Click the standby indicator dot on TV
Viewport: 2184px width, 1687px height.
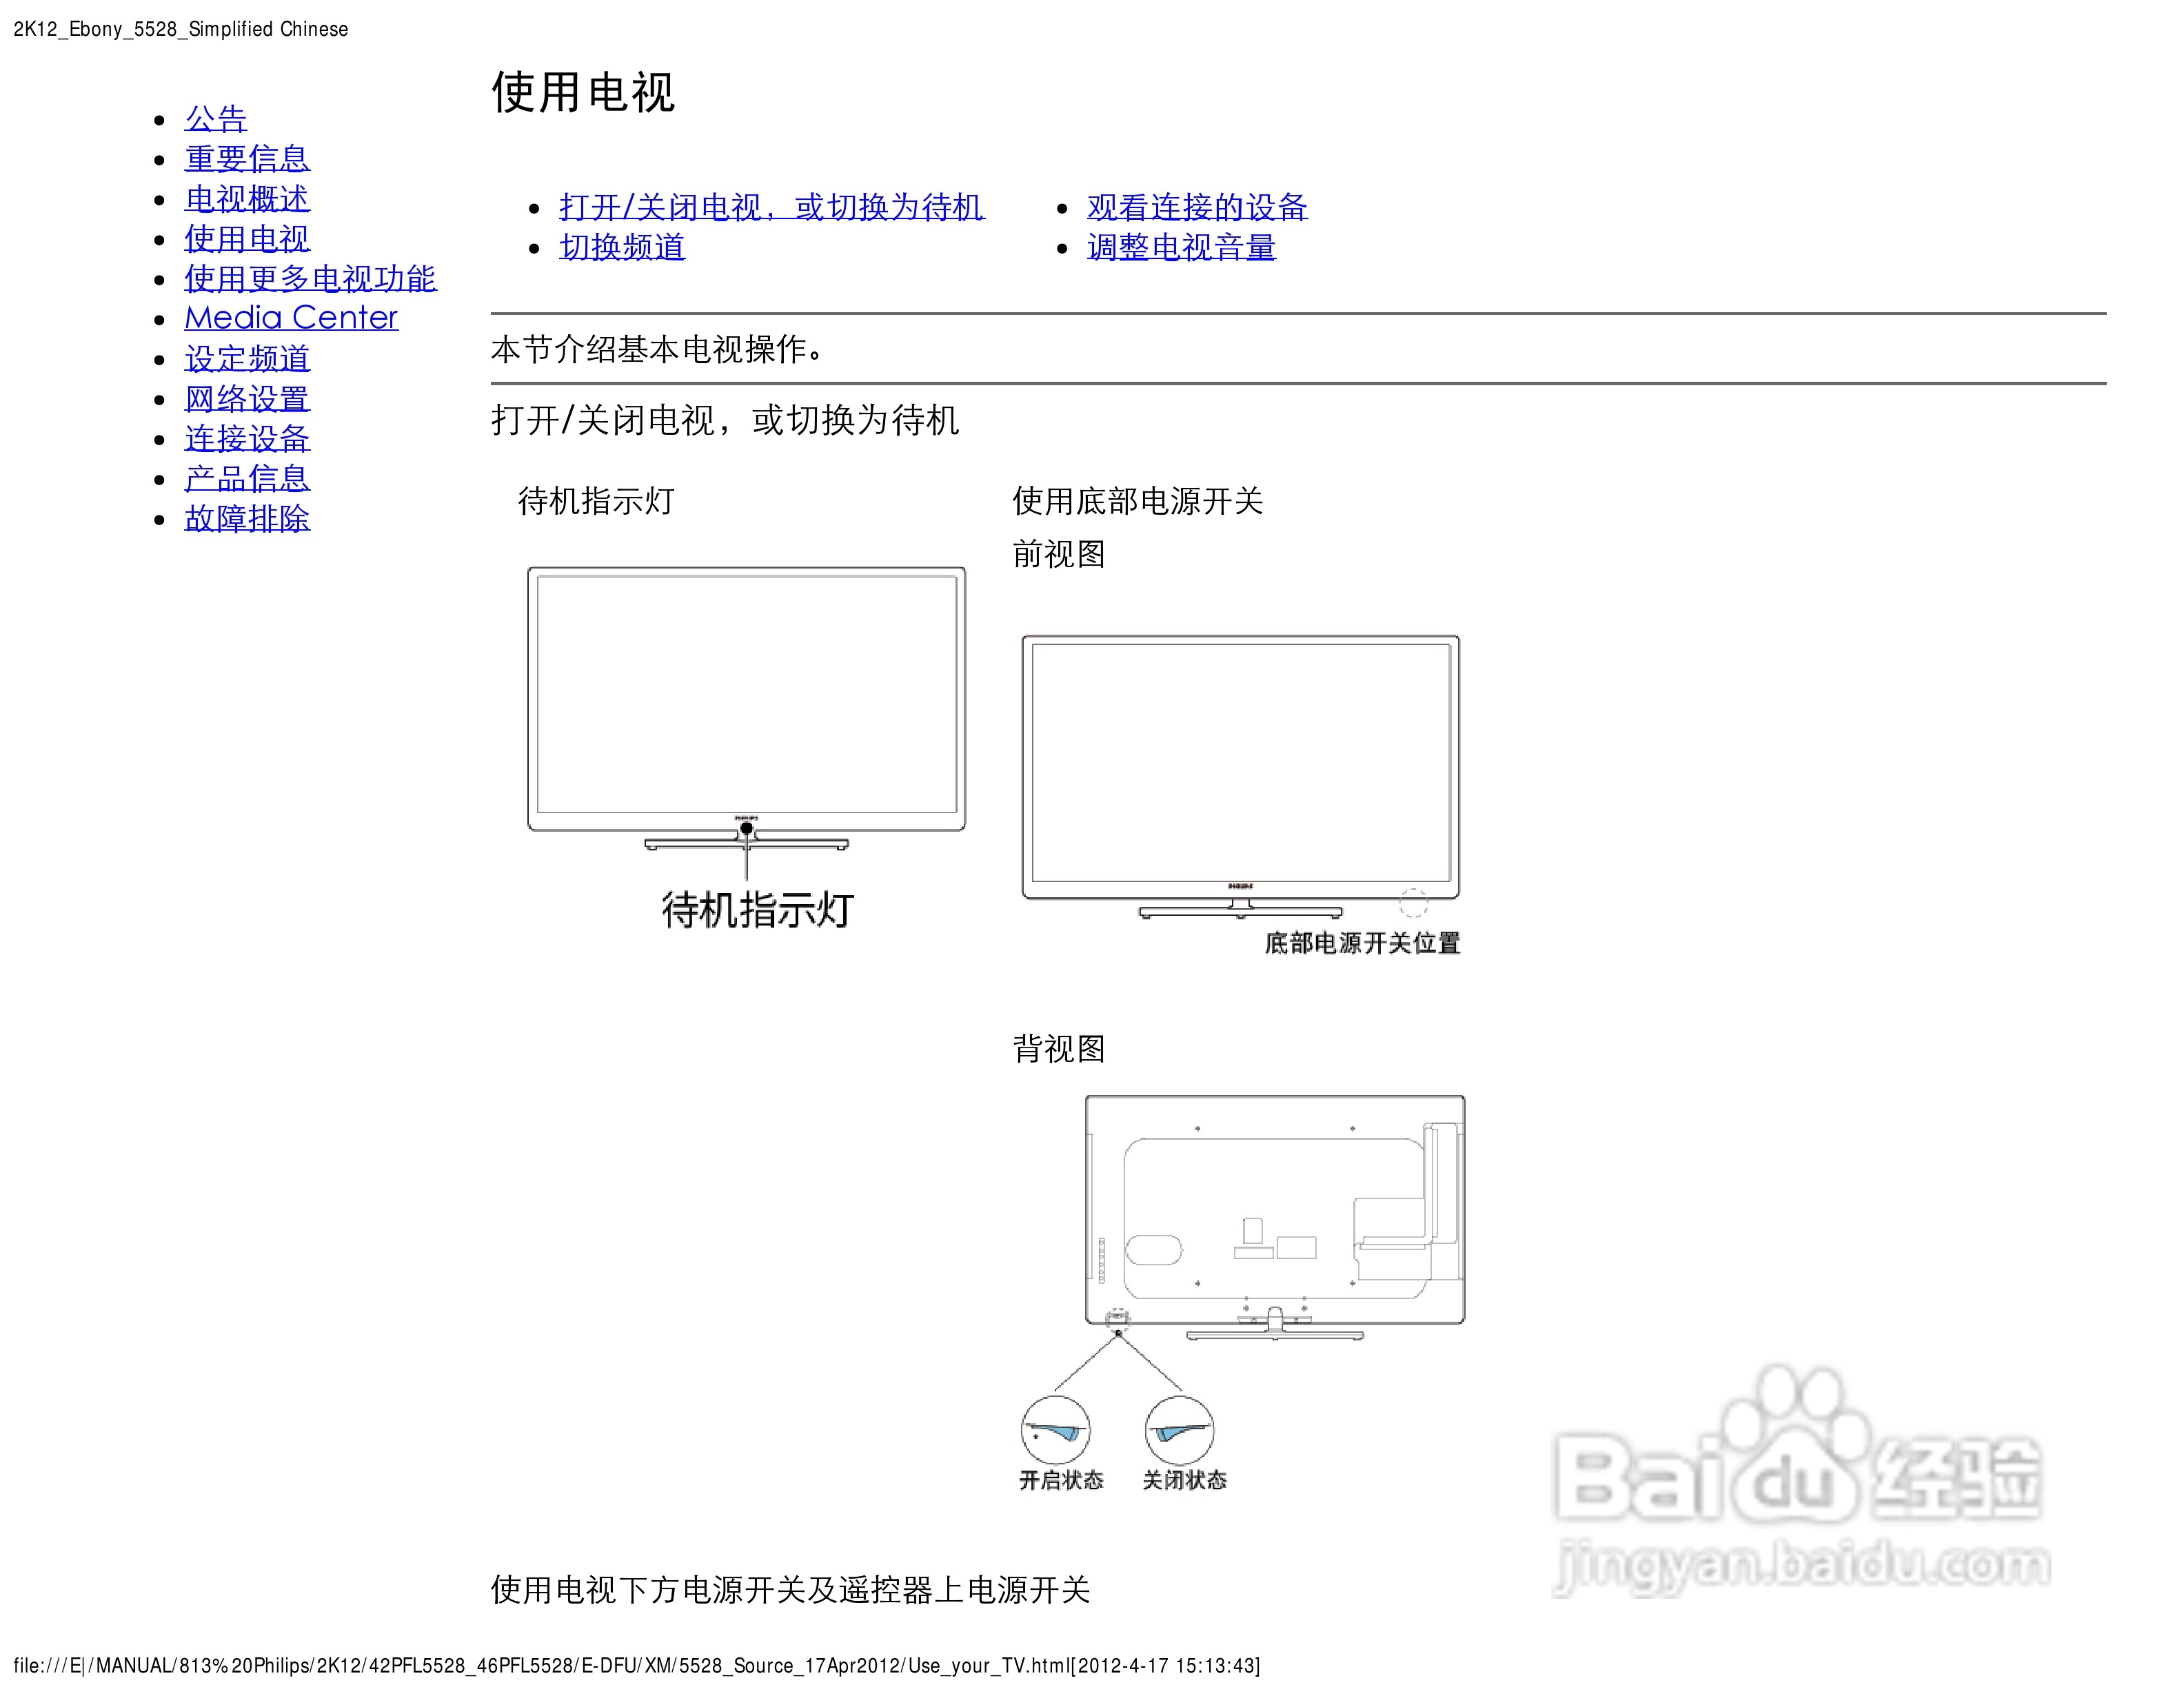(x=746, y=828)
